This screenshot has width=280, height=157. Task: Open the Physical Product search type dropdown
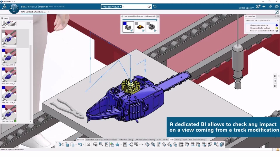(x=111, y=7)
